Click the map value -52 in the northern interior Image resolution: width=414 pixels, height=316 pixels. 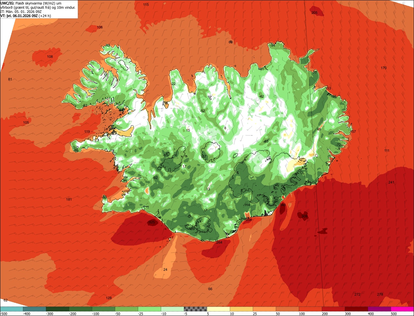tap(202, 111)
